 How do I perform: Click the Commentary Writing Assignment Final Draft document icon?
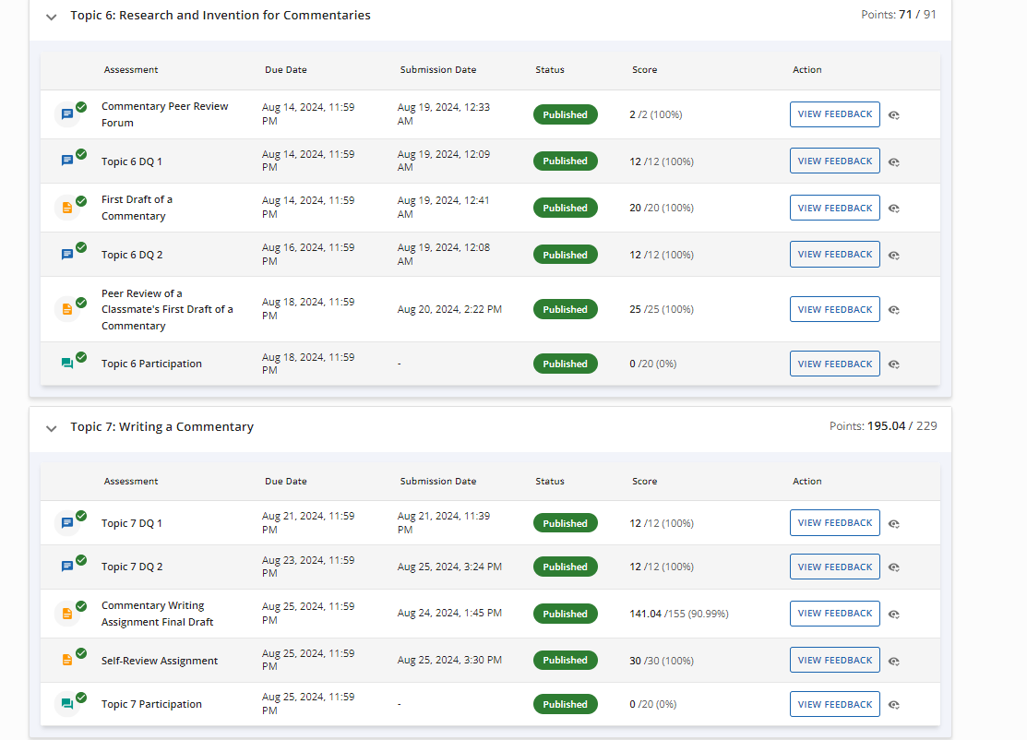(x=66, y=614)
